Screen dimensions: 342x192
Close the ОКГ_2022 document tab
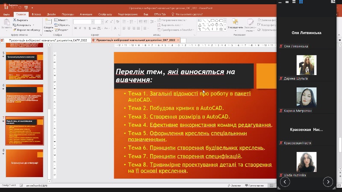[178, 40]
